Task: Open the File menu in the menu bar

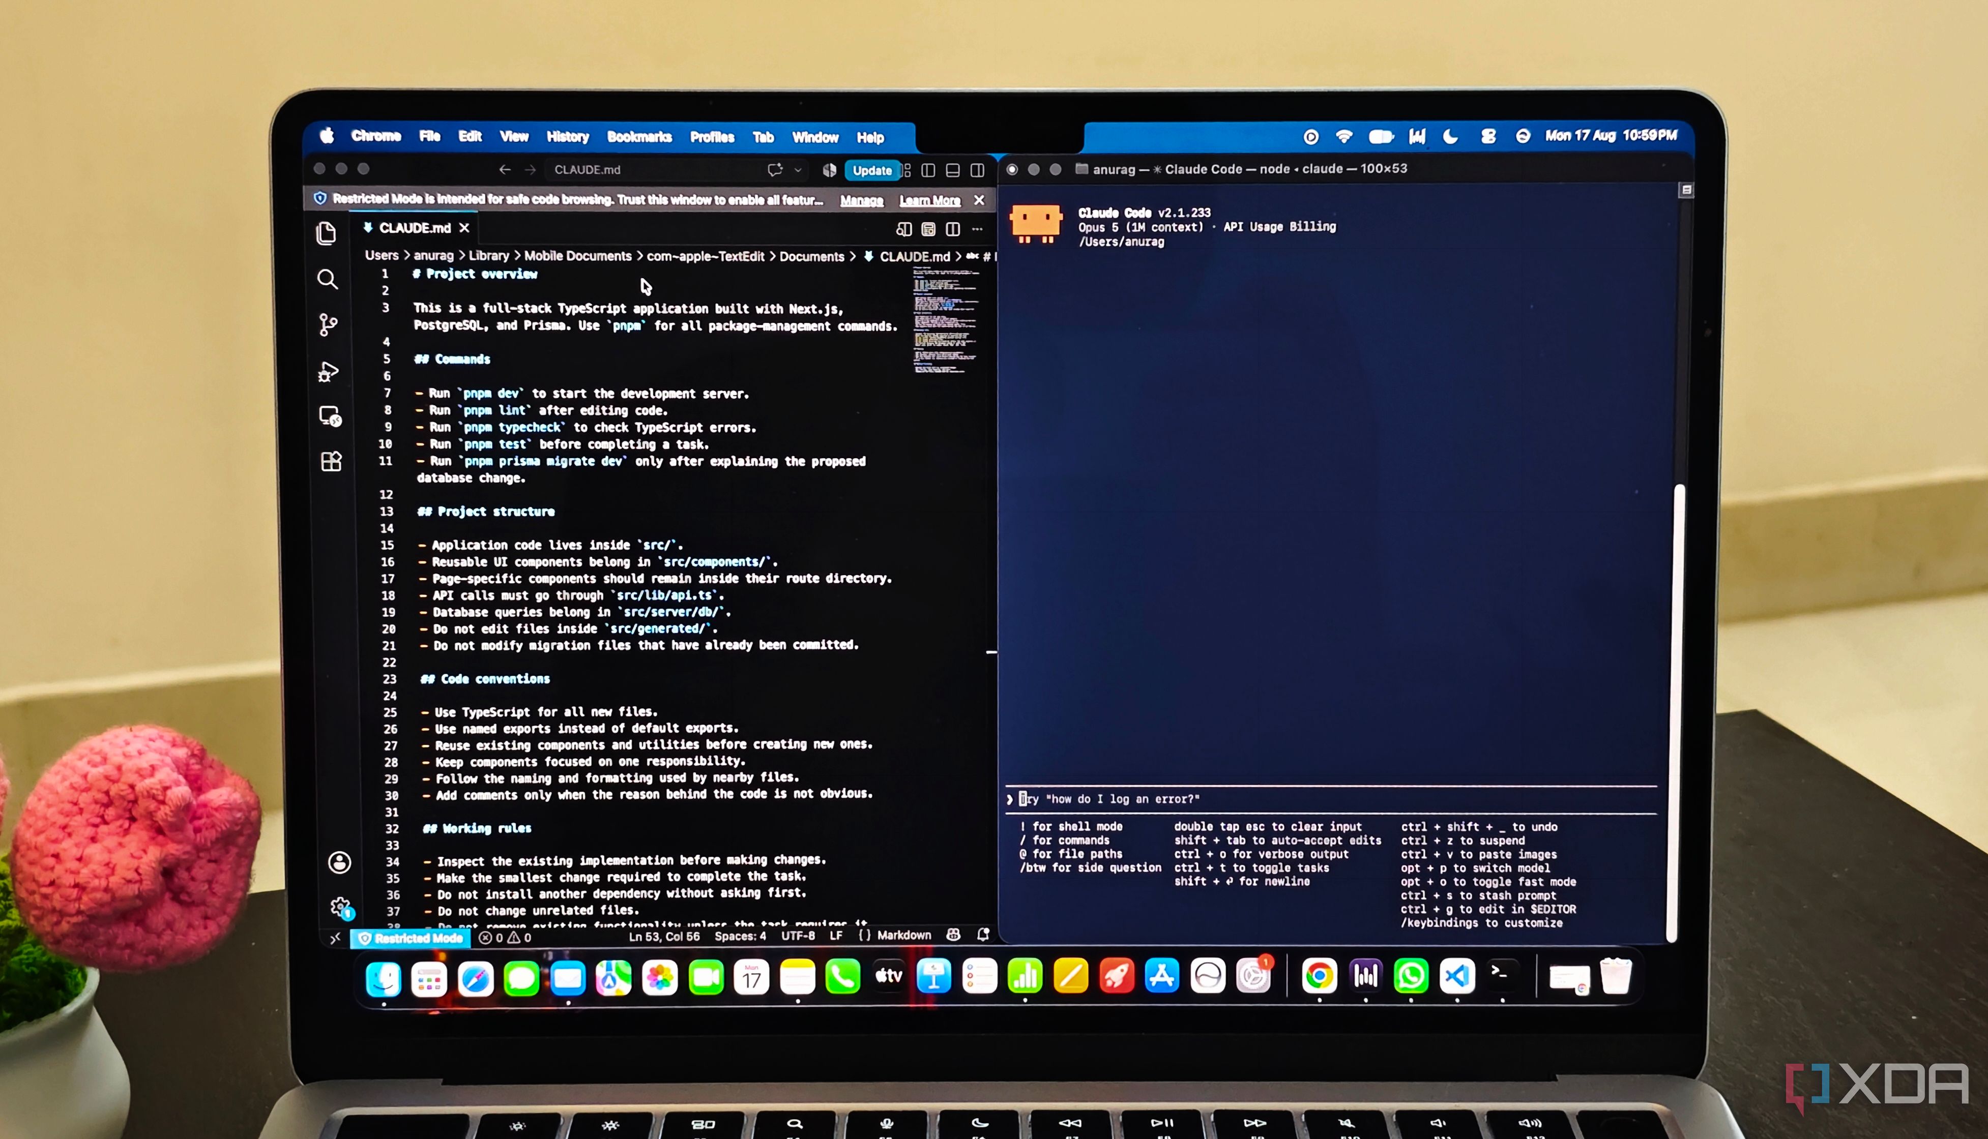Action: point(429,136)
